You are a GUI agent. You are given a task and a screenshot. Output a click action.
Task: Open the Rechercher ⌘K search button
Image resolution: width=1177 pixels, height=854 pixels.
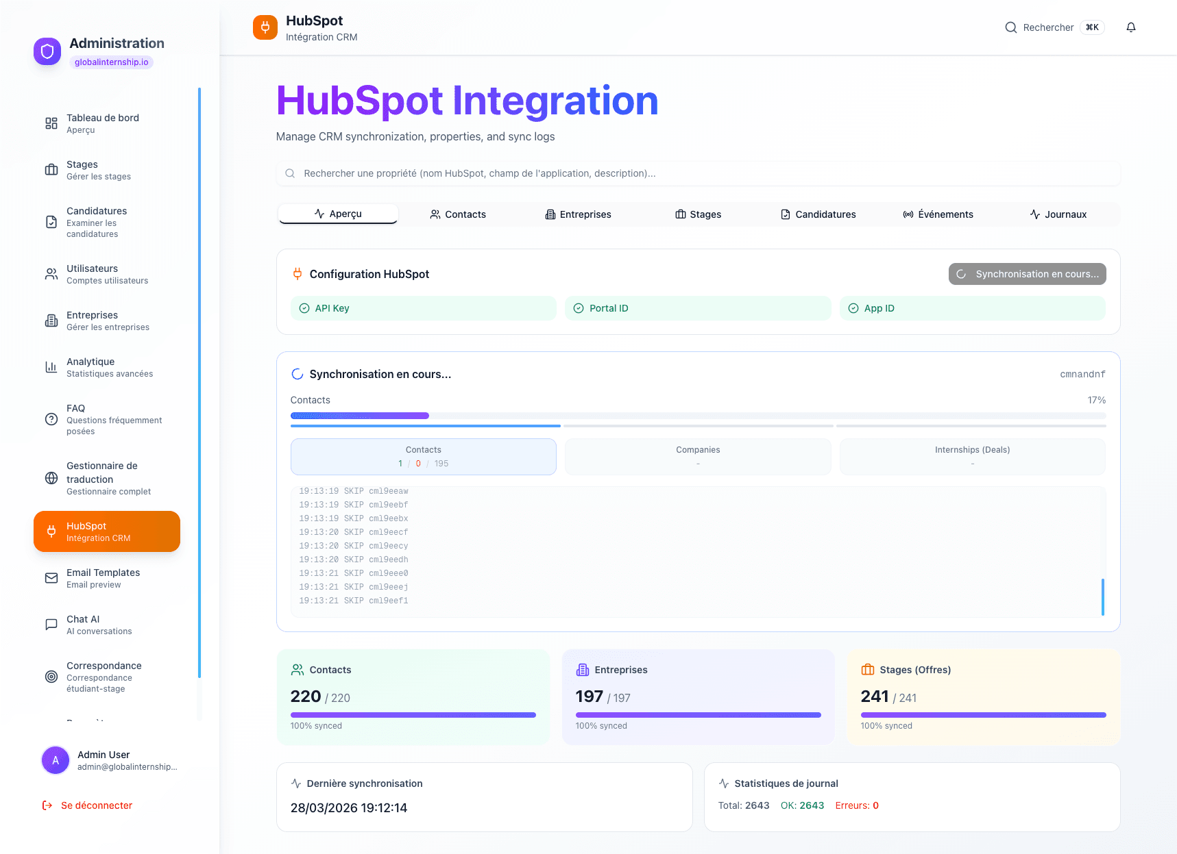pos(1054,27)
